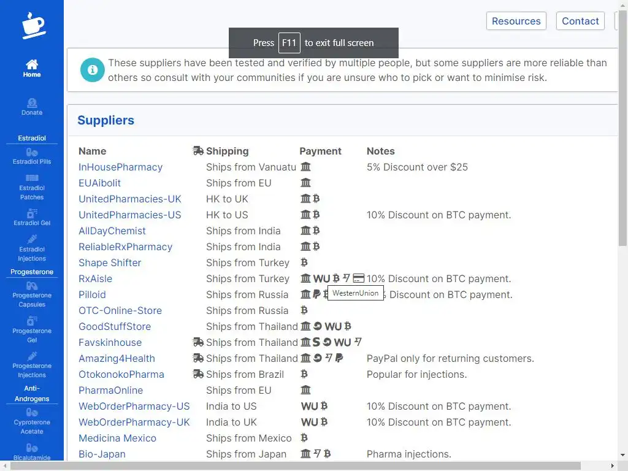This screenshot has height=471, width=628.
Task: Click the Progesterone Gel sidebar icon
Action: (x=32, y=321)
